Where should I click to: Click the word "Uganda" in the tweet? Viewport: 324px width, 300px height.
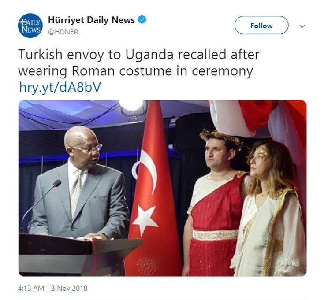(x=149, y=54)
